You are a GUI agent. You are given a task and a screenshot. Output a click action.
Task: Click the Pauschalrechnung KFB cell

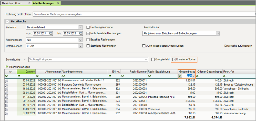pyautogui.click(x=161, y=97)
